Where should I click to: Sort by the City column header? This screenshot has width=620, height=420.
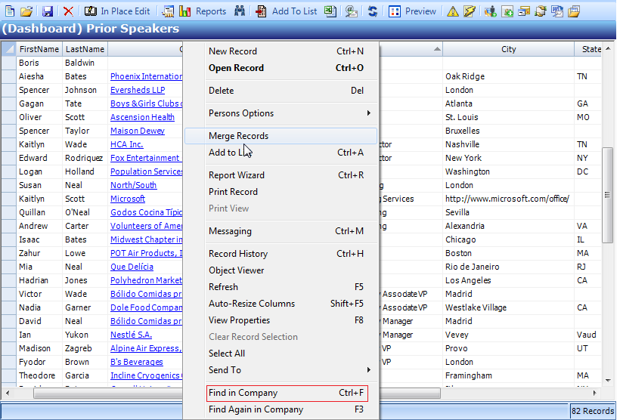(509, 49)
